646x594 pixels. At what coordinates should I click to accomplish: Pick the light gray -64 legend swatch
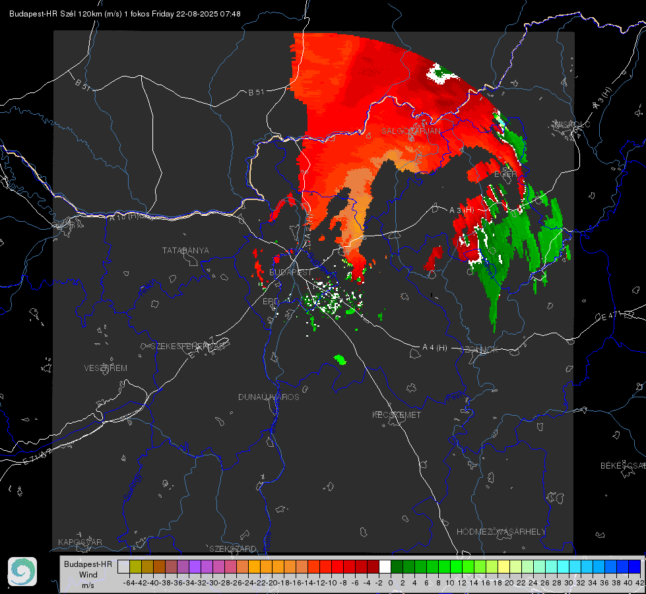(123, 566)
